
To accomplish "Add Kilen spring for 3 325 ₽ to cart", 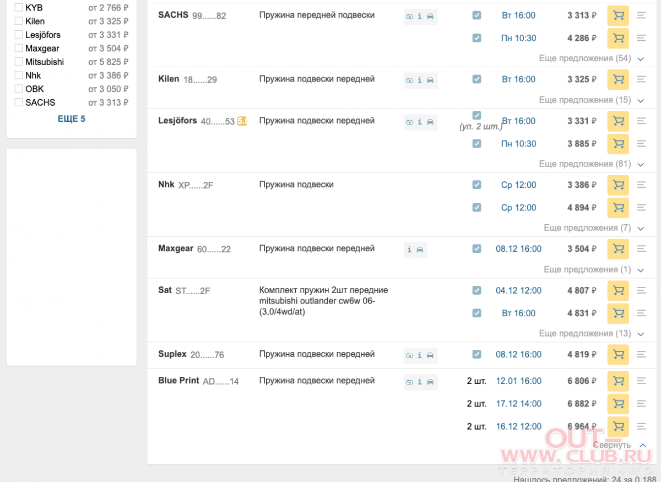I will click(x=618, y=79).
